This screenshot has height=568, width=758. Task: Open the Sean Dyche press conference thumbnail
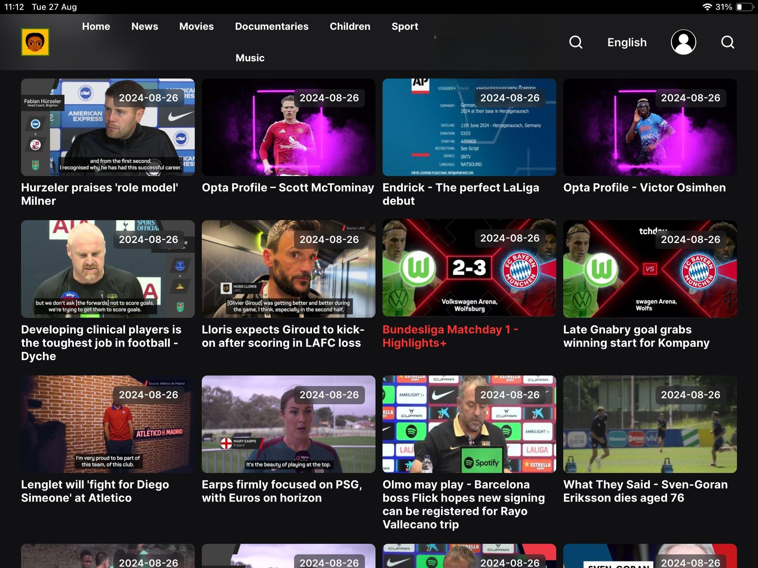108,269
